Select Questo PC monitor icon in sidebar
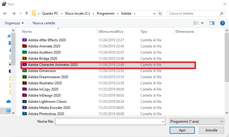The image size is (229, 137). 8,111
